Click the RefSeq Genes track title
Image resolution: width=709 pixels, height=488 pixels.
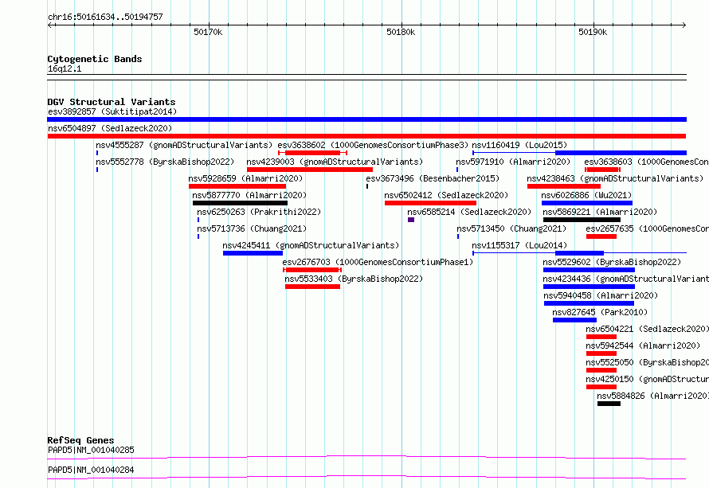point(80,440)
